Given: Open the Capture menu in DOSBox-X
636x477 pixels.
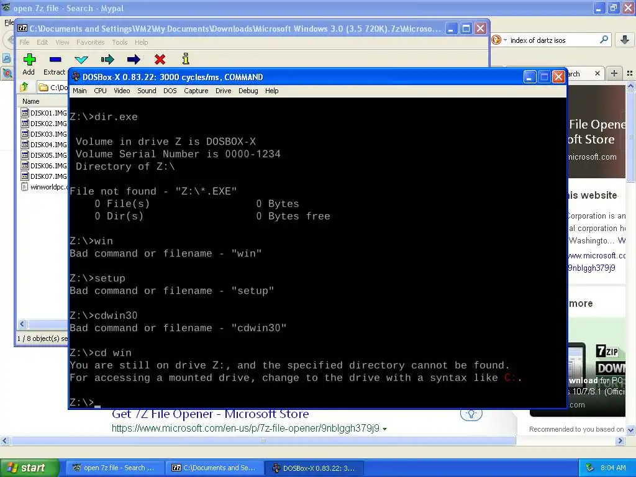Looking at the screenshot, I should point(196,91).
